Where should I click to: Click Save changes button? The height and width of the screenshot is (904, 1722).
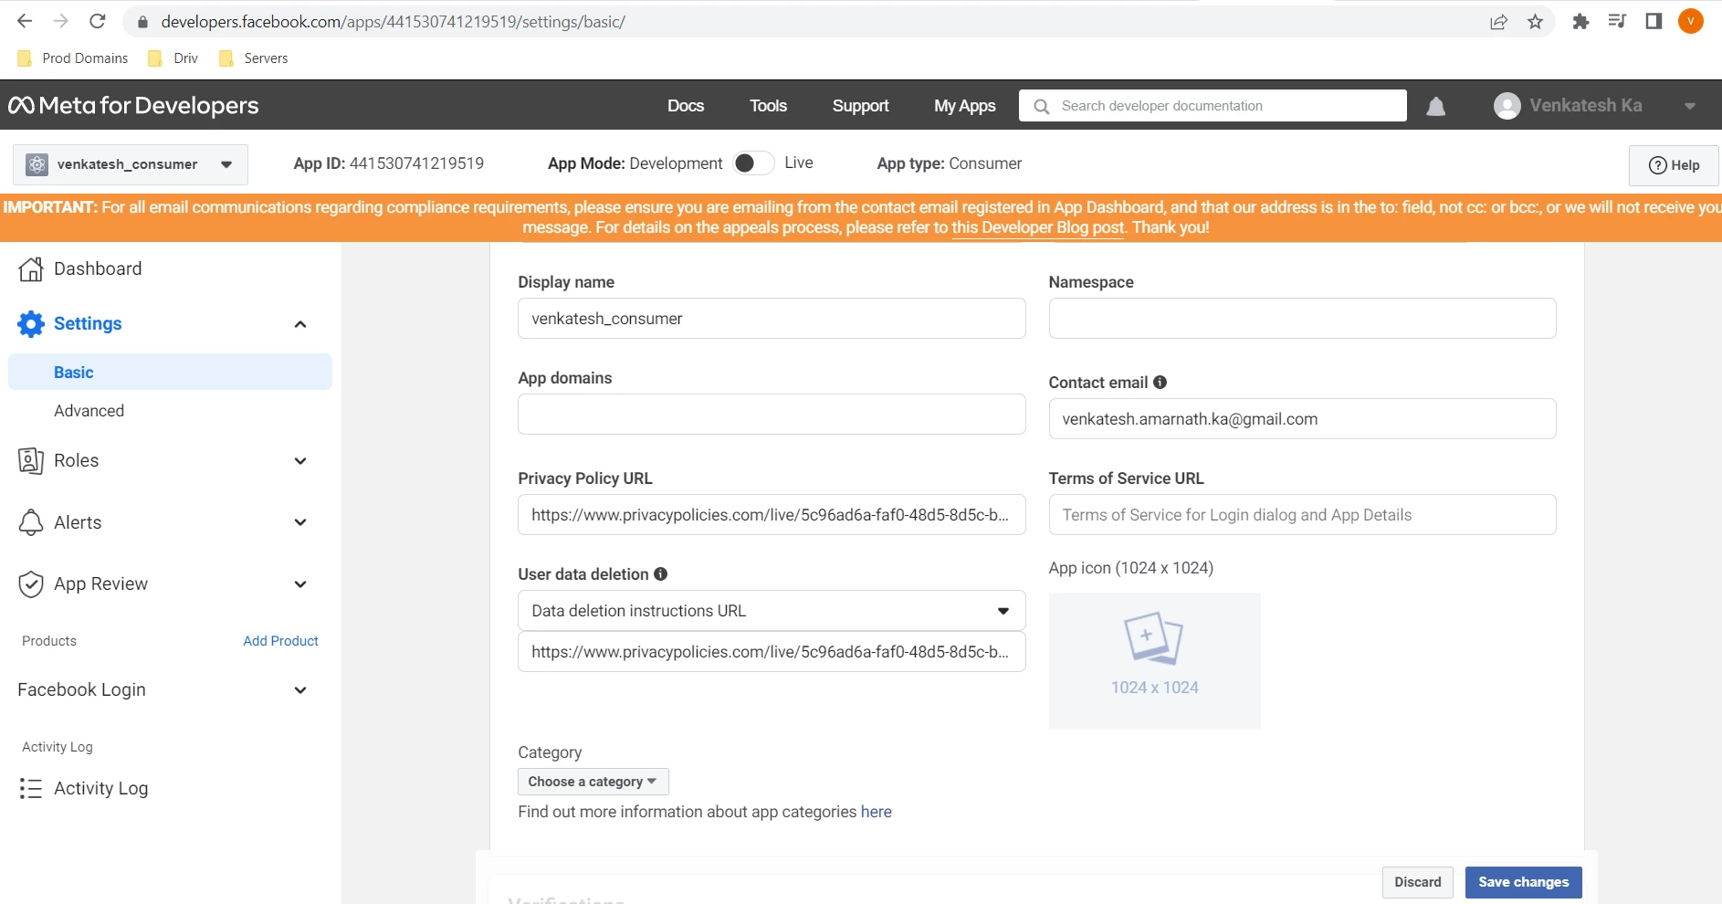(1523, 882)
